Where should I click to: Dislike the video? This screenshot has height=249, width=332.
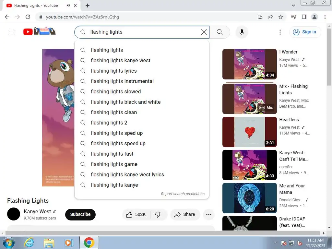[x=158, y=215]
